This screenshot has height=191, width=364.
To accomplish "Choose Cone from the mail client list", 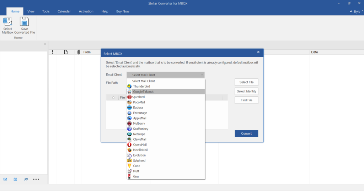I will point(166,166).
